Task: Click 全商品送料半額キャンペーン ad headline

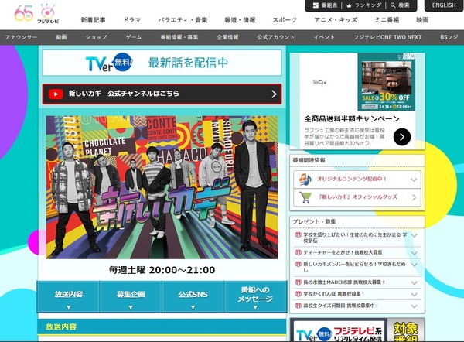Action: click(x=352, y=118)
